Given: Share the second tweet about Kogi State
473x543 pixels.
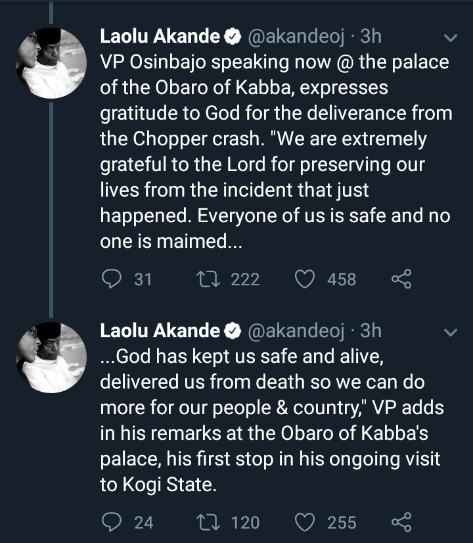Looking at the screenshot, I should coord(401,523).
